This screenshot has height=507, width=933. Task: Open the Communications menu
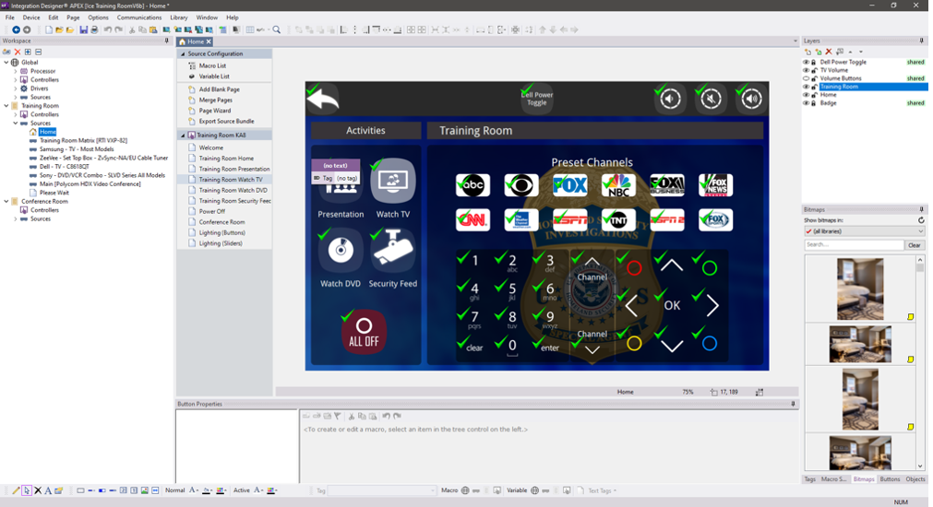pos(138,18)
